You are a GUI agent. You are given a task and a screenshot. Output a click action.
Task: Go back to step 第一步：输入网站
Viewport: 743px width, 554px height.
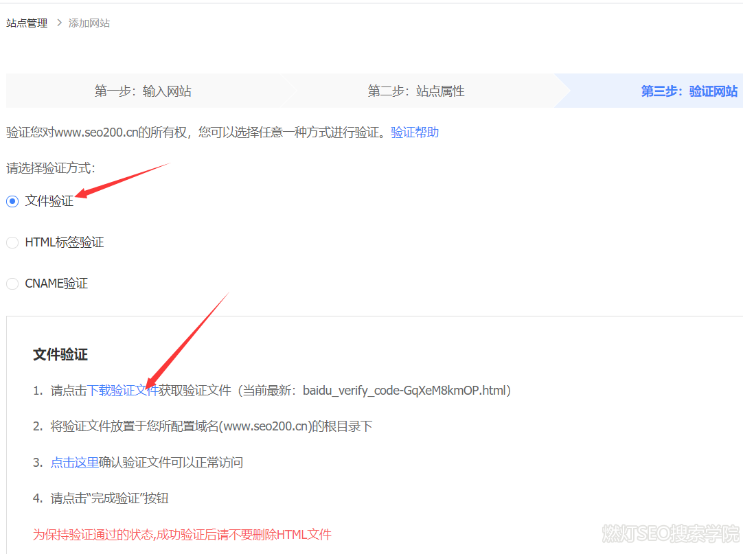[x=143, y=91]
